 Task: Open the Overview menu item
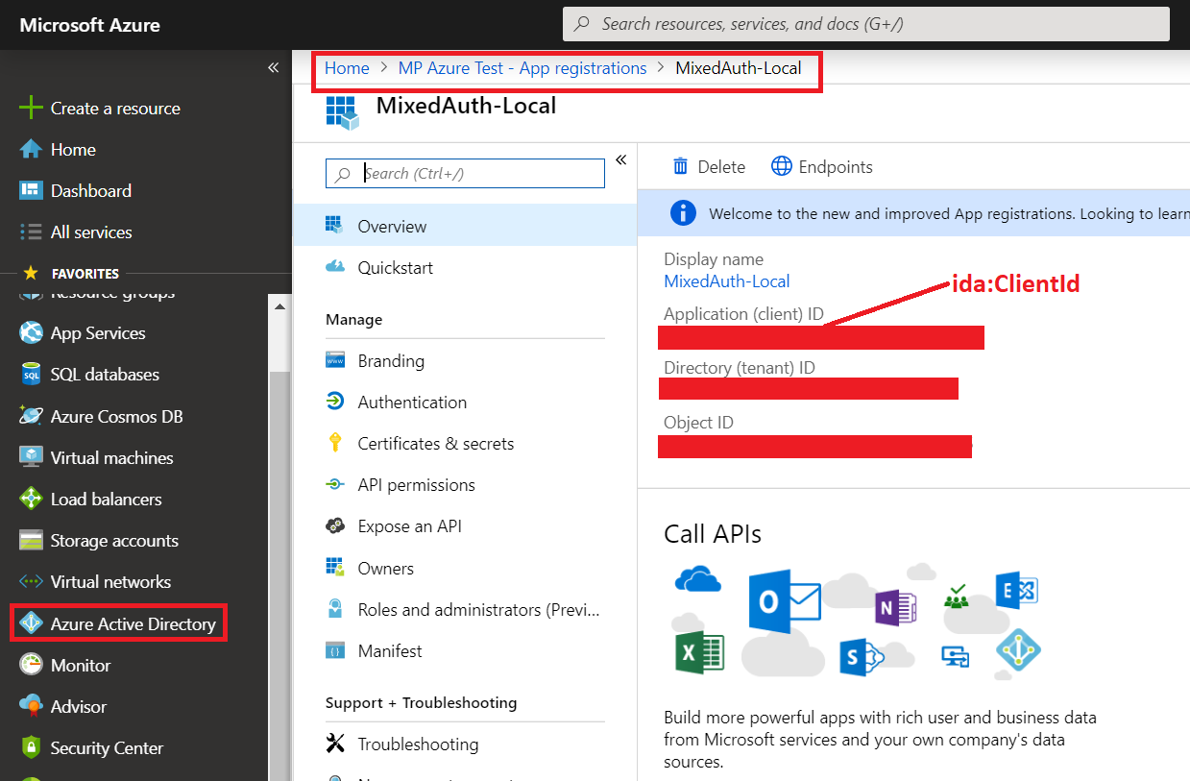pyautogui.click(x=465, y=226)
